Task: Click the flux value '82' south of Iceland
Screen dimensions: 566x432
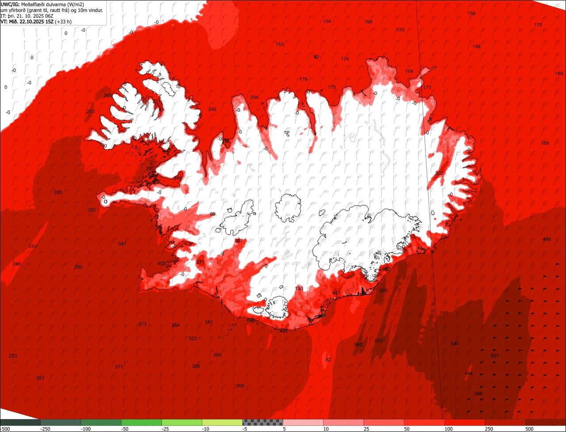Action: [x=328, y=360]
